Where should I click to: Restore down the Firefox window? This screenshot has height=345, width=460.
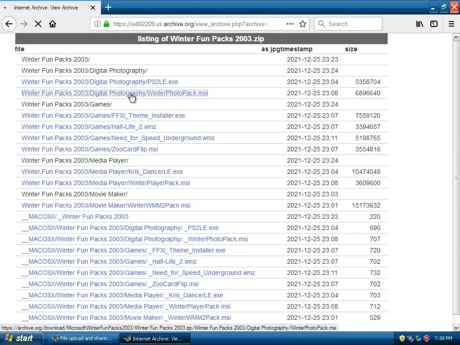pos(443,8)
